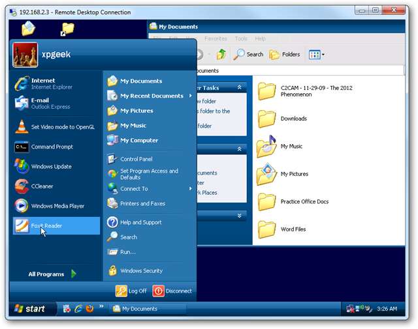
Task: Click the Folders toolbar button
Action: pyautogui.click(x=285, y=55)
